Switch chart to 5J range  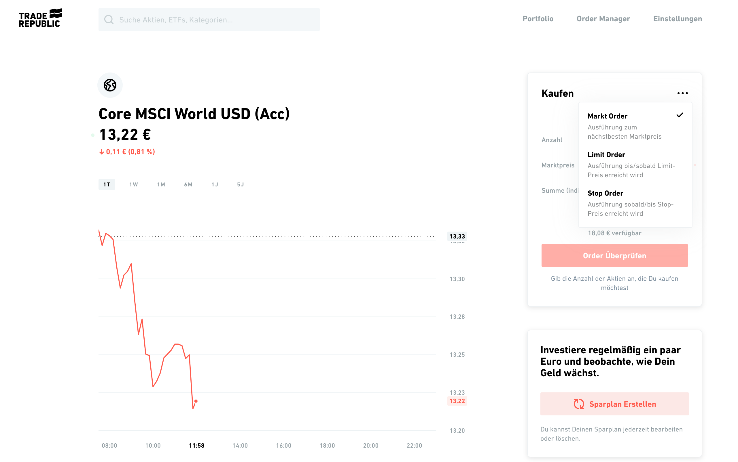[241, 185]
